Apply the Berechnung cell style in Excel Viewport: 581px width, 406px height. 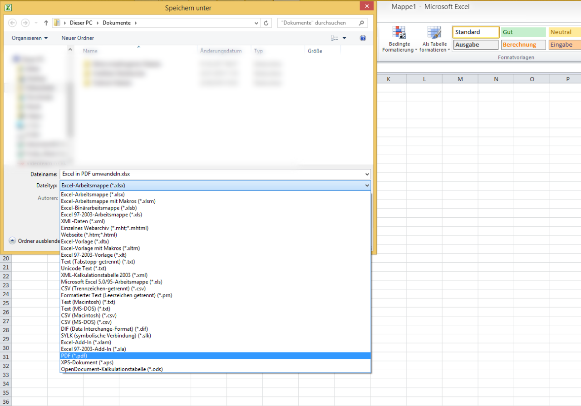[x=523, y=45]
